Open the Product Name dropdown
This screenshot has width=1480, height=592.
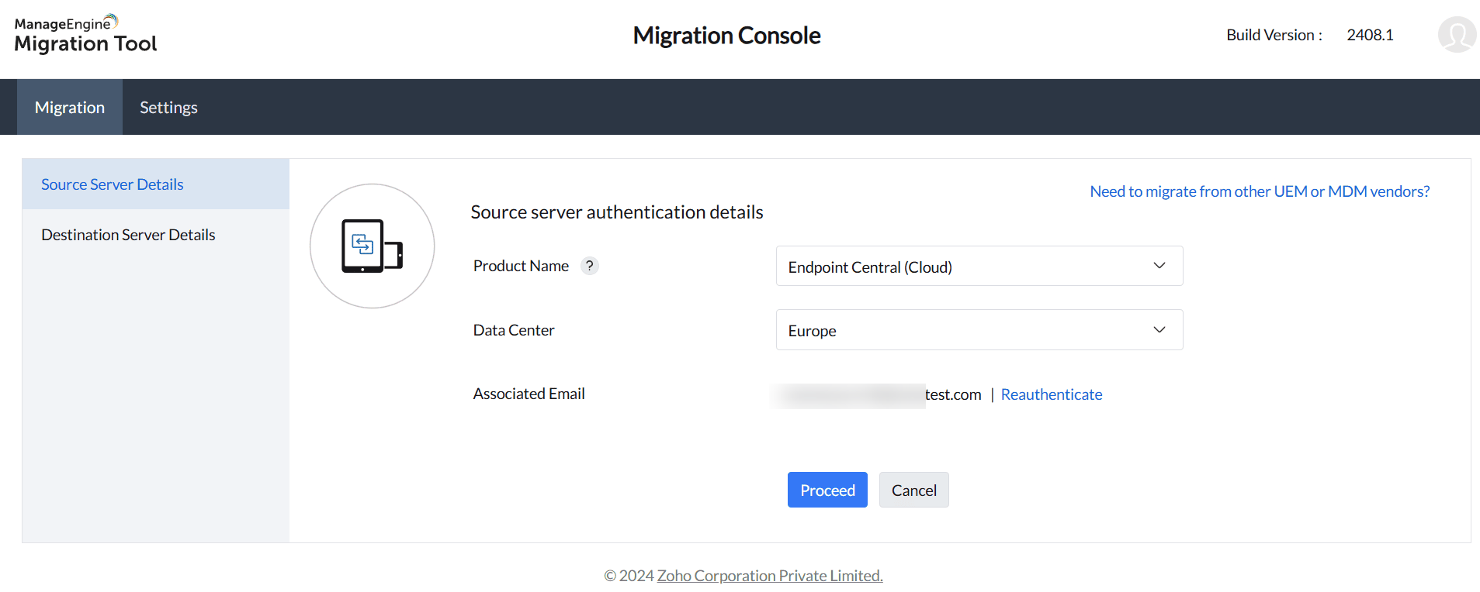point(979,267)
